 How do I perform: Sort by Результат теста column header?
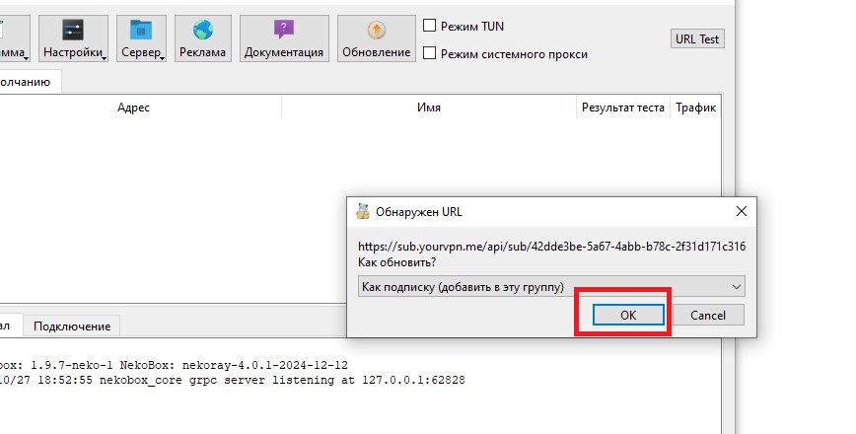[x=622, y=108]
